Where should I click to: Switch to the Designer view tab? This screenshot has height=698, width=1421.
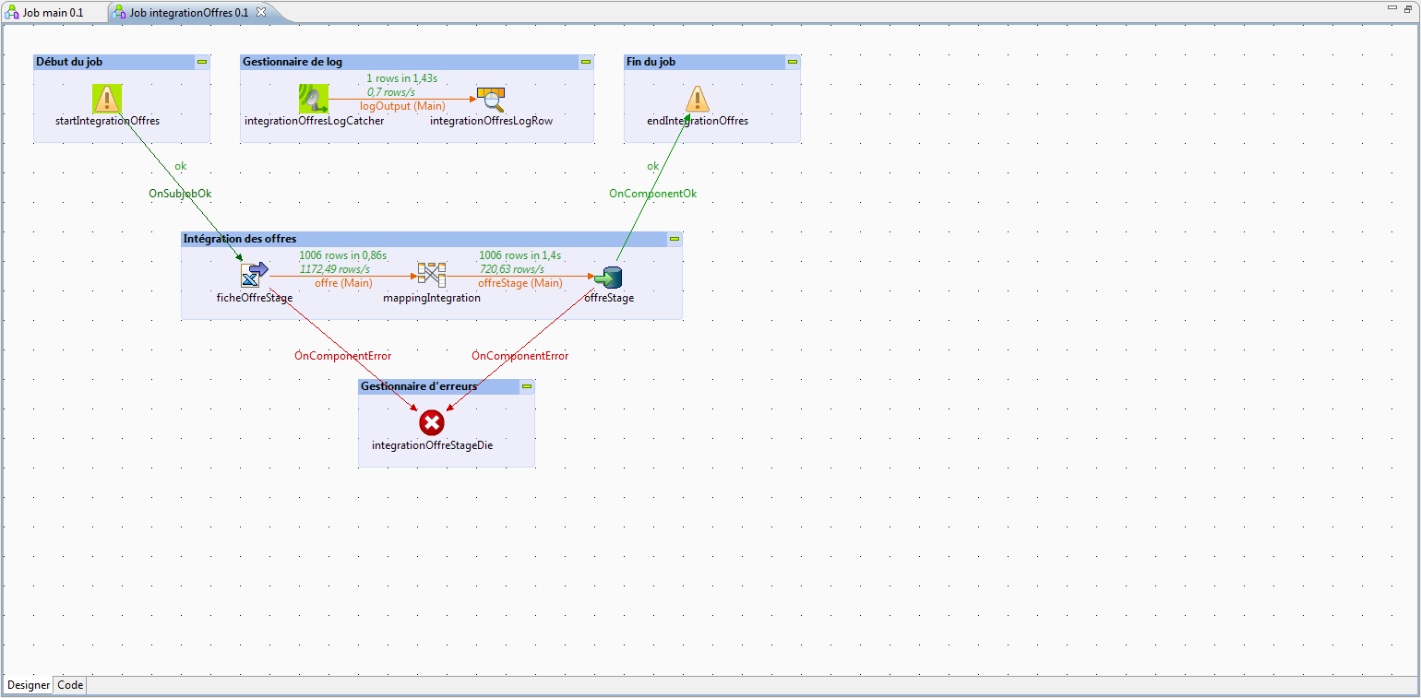(29, 685)
